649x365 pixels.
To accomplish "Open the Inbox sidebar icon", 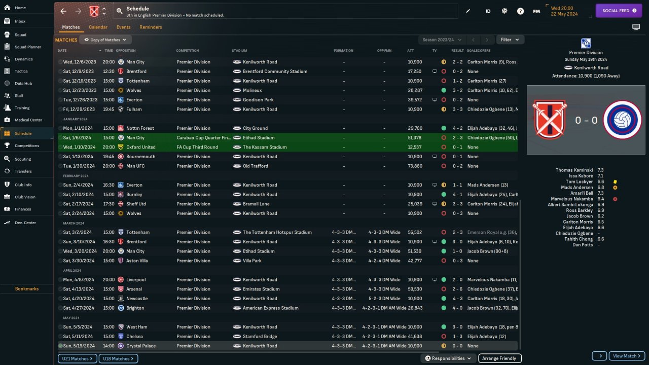I will (x=7, y=21).
